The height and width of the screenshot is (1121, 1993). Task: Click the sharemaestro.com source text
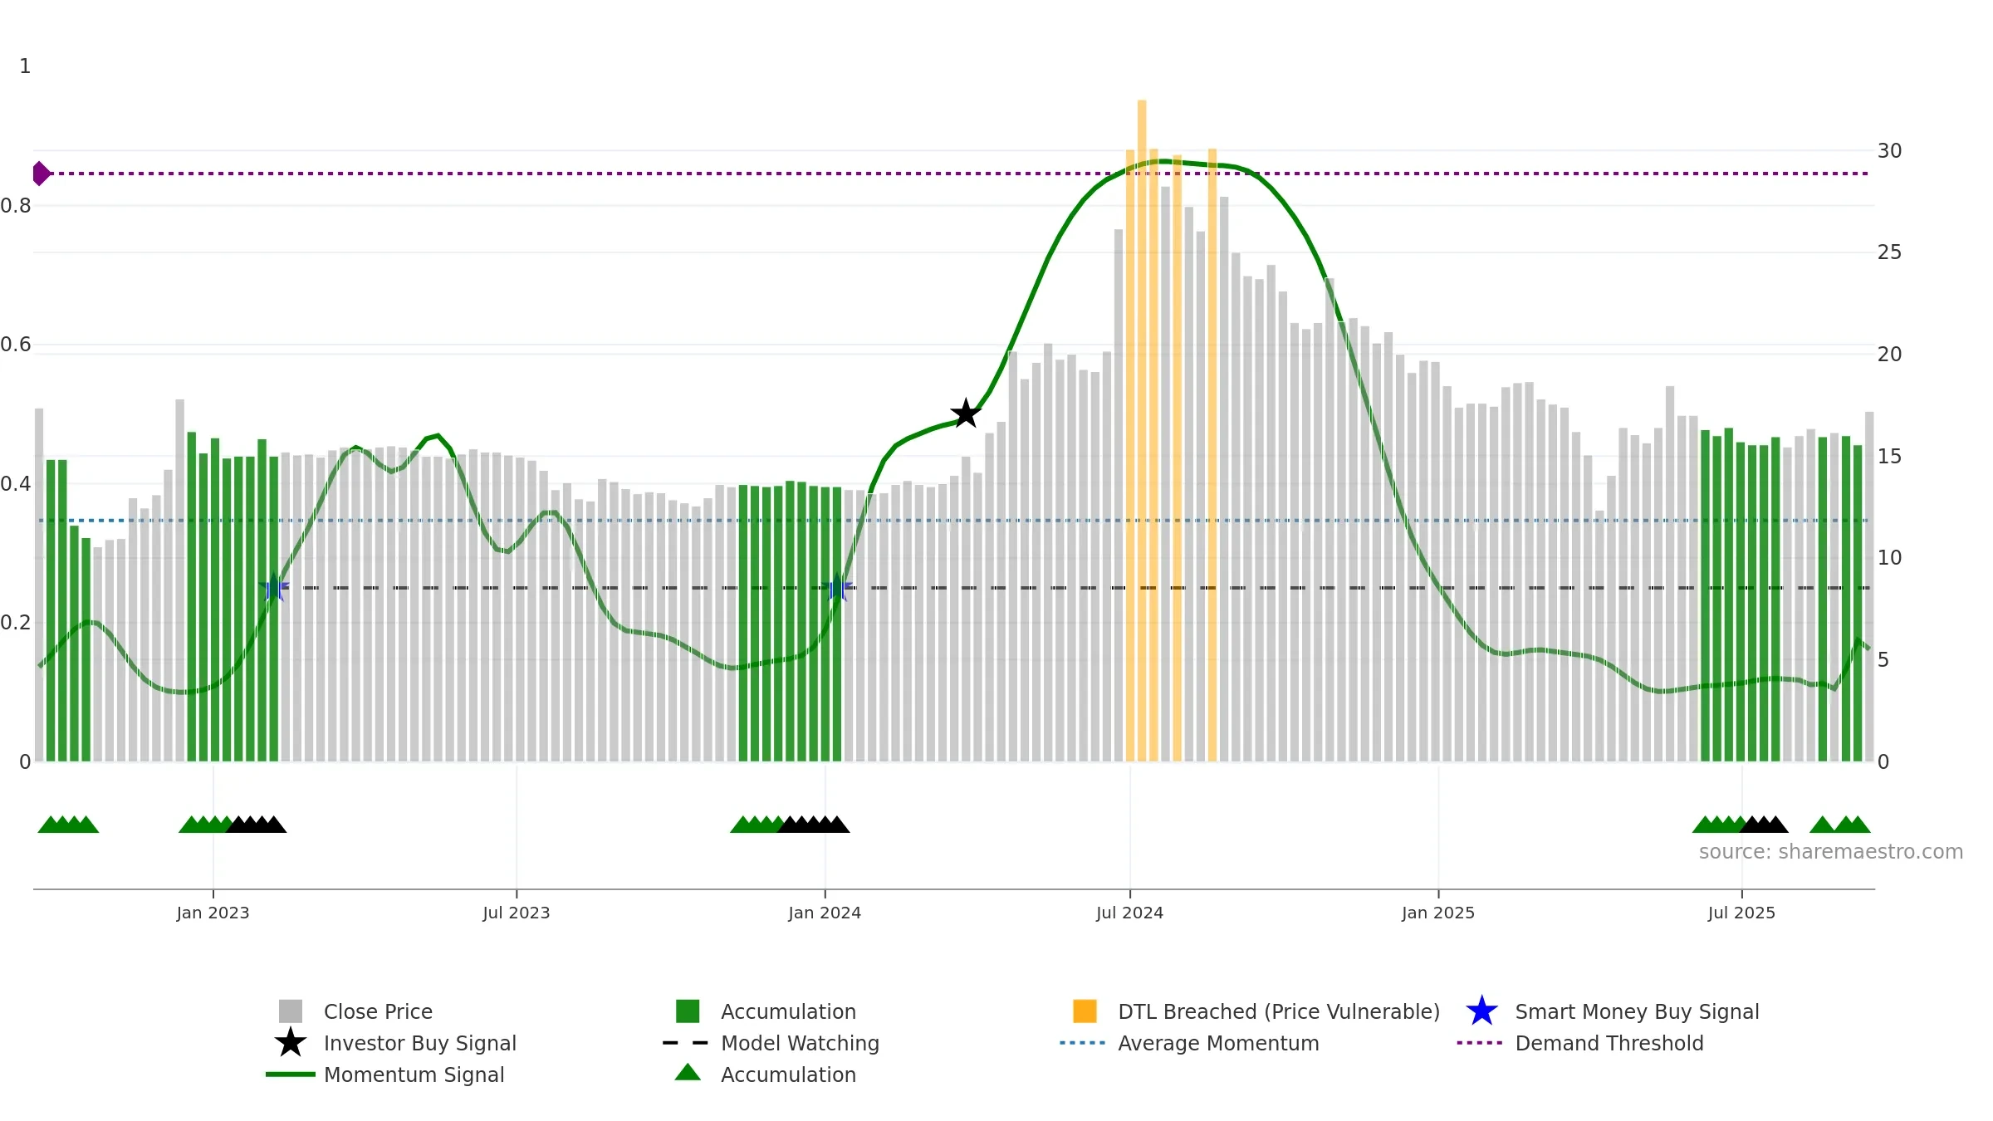pos(1831,852)
